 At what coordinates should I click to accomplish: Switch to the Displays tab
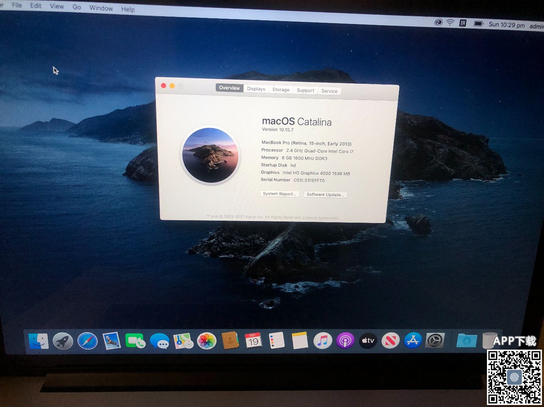click(256, 89)
